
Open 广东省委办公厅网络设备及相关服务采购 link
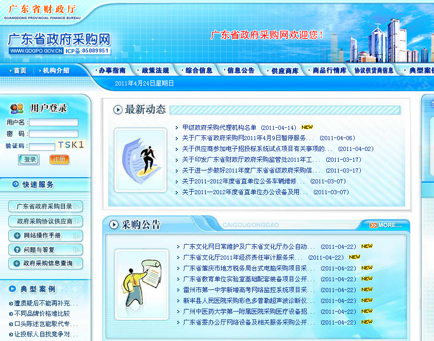click(249, 322)
